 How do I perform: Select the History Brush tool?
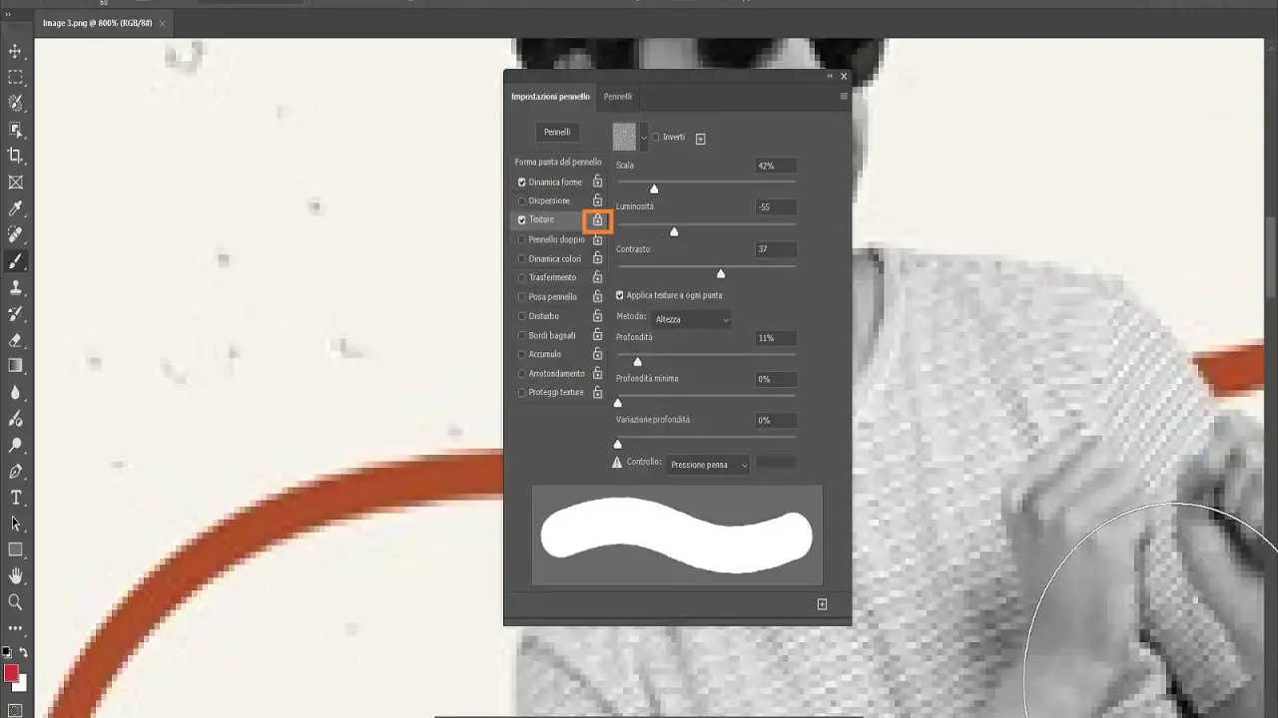15,313
